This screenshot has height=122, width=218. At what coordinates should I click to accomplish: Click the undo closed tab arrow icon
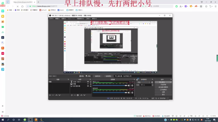tap(210, 6)
